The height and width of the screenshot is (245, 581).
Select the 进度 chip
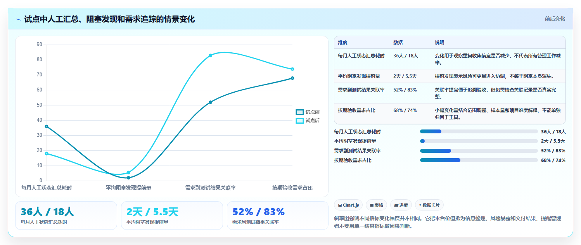coord(401,205)
